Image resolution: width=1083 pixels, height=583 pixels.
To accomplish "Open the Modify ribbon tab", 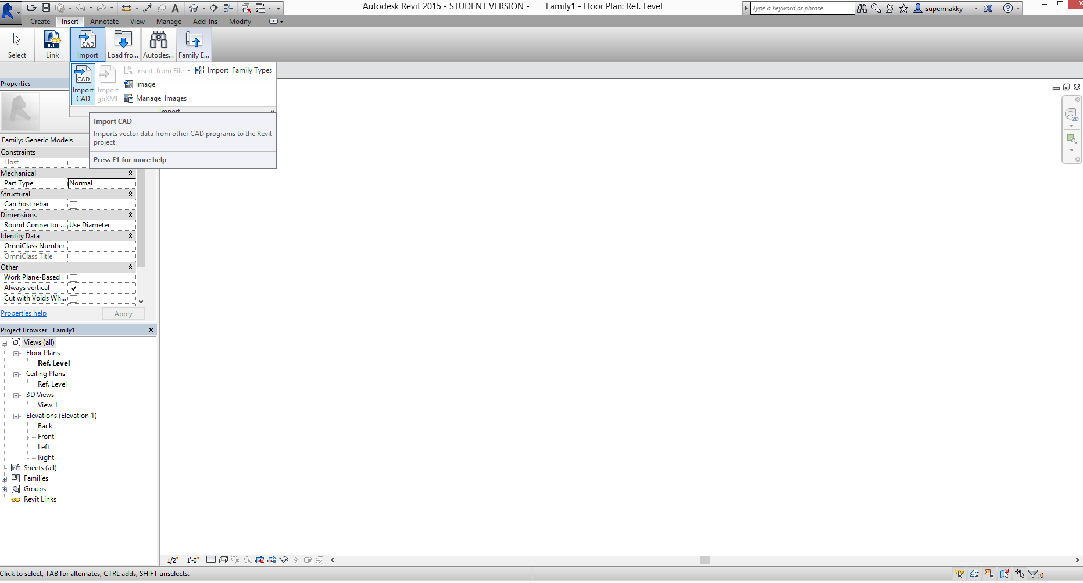I will tap(240, 22).
